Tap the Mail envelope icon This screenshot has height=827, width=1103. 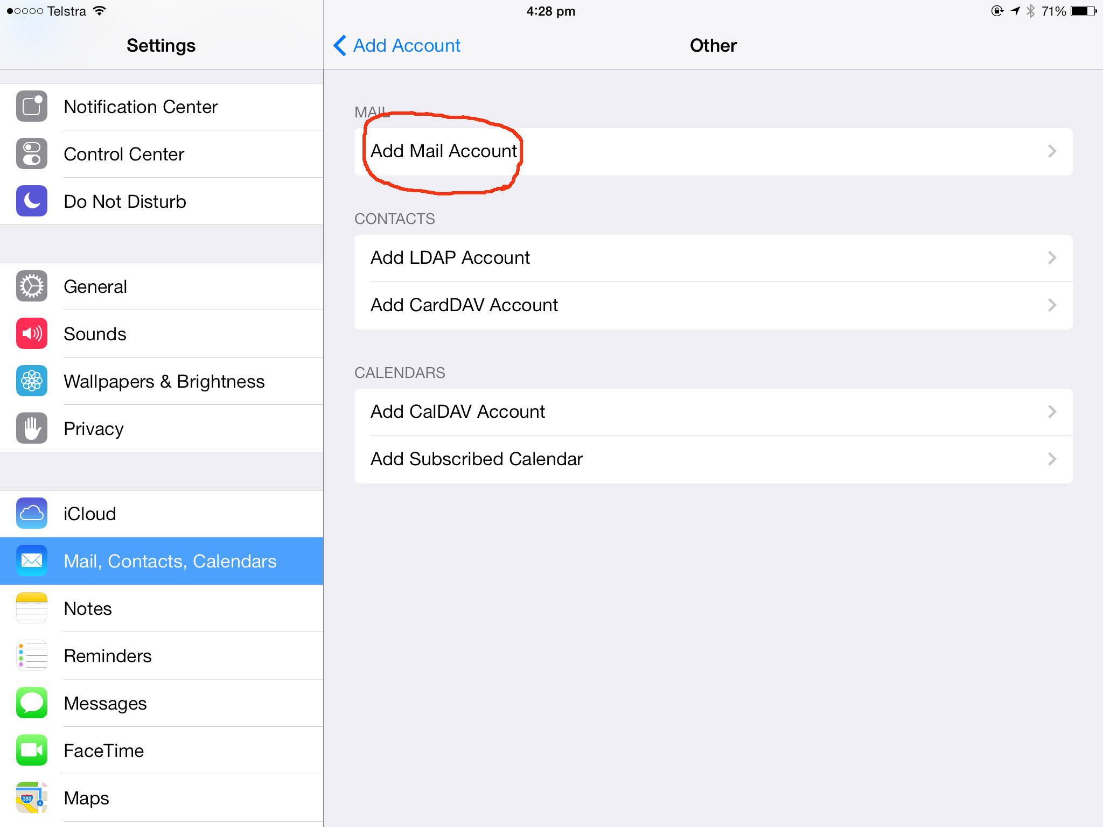[32, 560]
